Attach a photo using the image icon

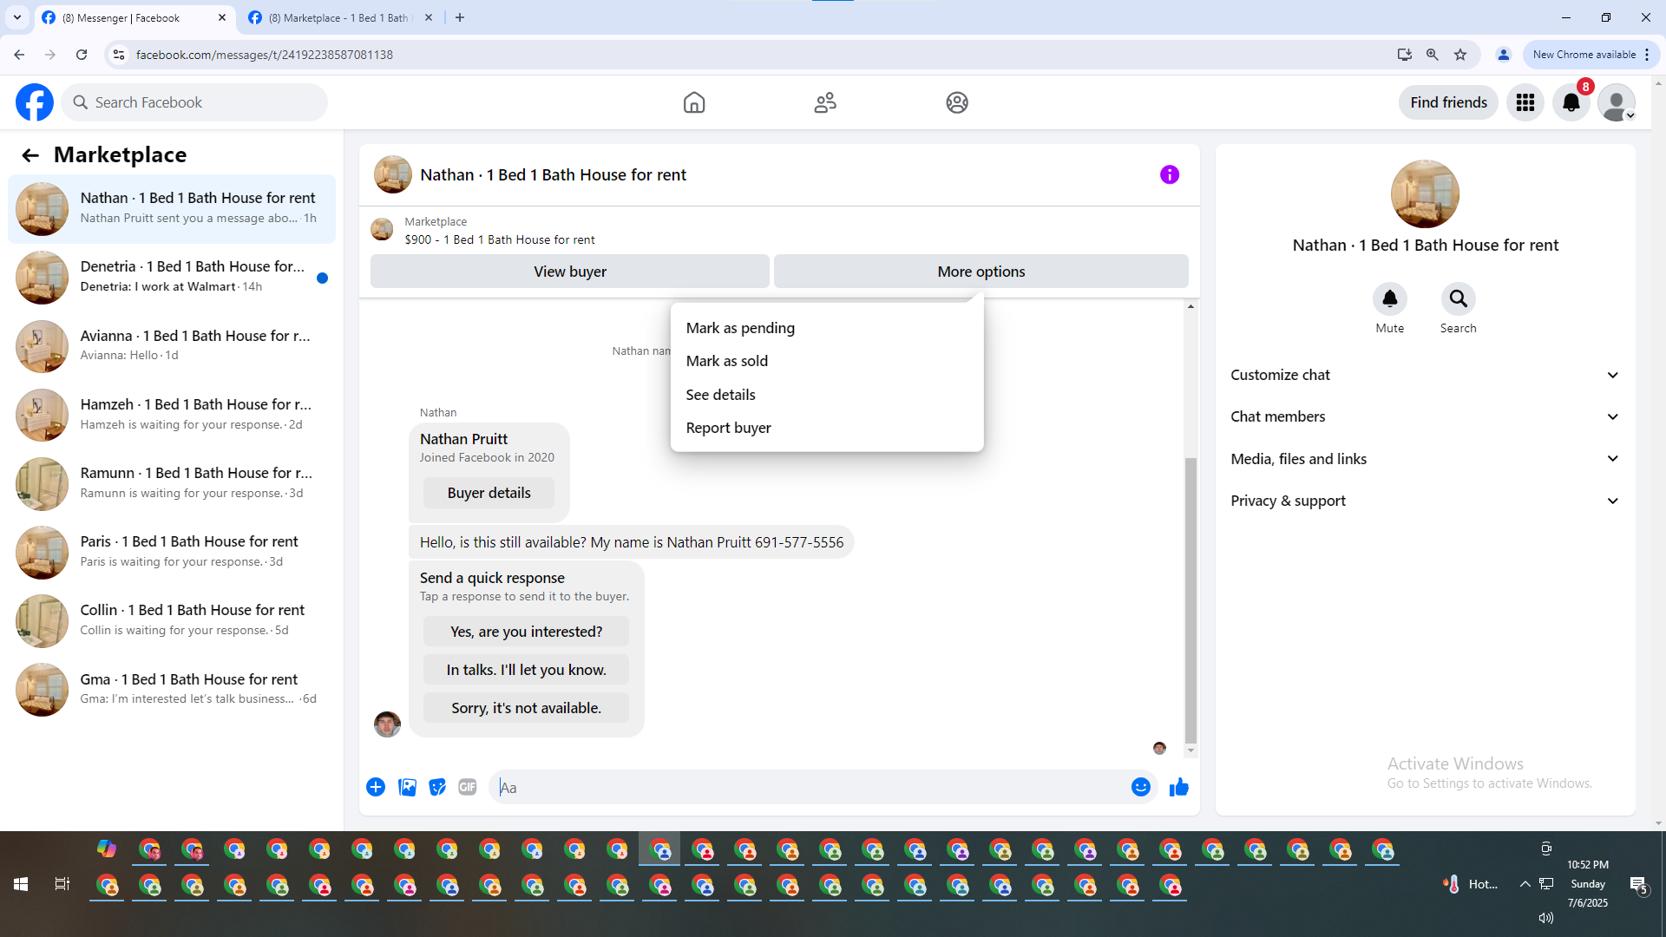coord(407,787)
